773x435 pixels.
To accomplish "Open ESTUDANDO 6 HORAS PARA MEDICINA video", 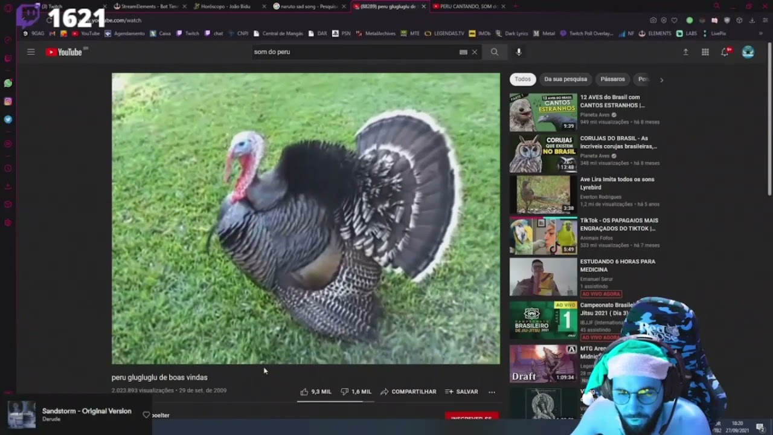I will pyautogui.click(x=543, y=277).
